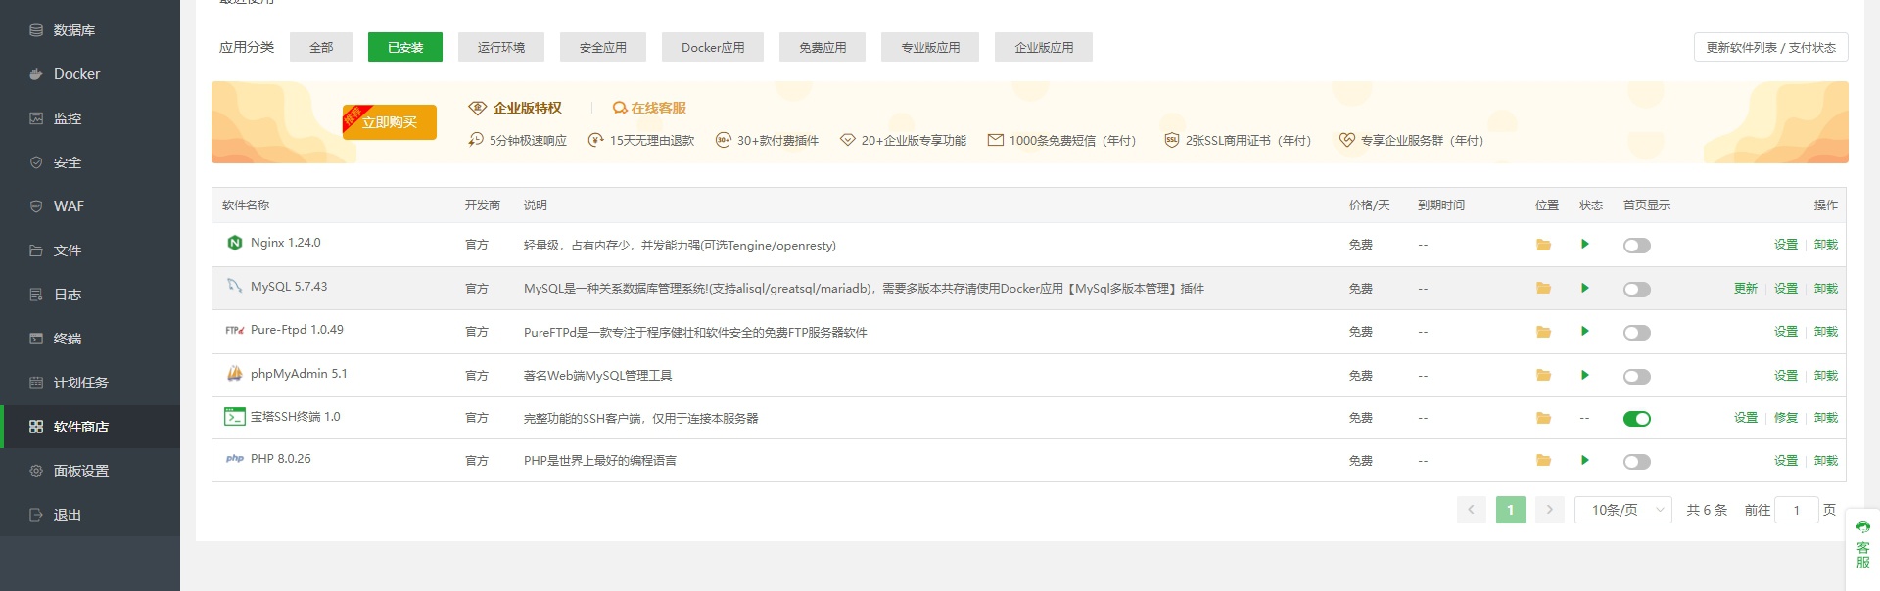Click 设置 for PHP 8.0.26
The width and height of the screenshot is (1880, 591).
1786,461
